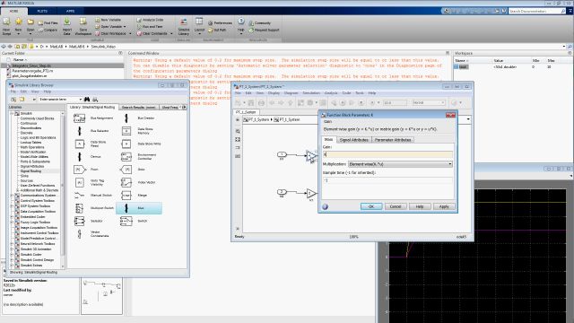
Task: Click Import Data icon
Action: pos(67,22)
